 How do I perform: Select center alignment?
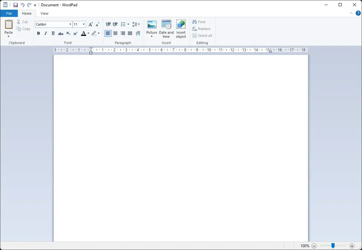[x=115, y=33]
